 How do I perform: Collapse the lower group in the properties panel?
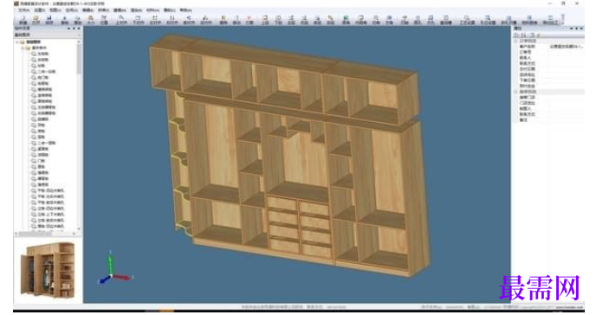[x=515, y=92]
